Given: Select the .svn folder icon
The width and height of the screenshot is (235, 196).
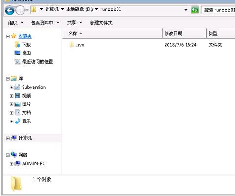Looking at the screenshot, I should (71, 44).
